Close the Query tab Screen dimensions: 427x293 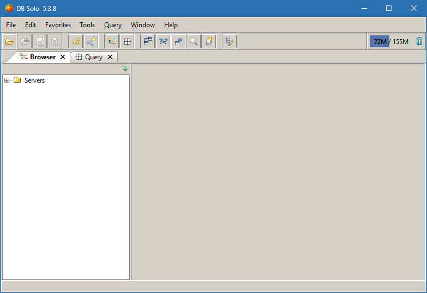tap(110, 57)
